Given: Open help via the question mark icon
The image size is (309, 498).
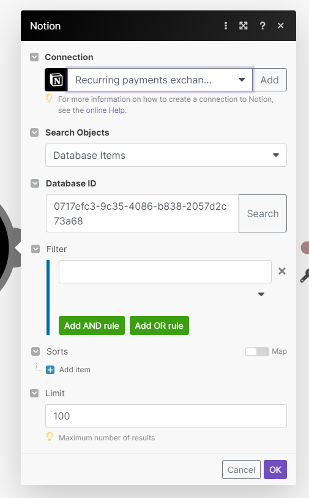Looking at the screenshot, I should point(262,26).
